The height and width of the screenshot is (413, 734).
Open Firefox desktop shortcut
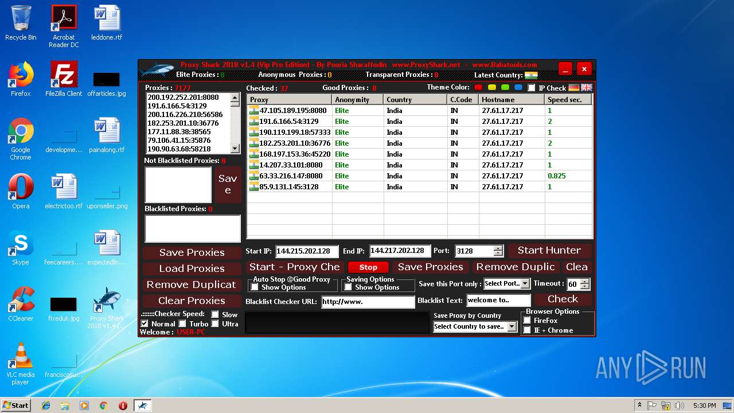click(21, 79)
